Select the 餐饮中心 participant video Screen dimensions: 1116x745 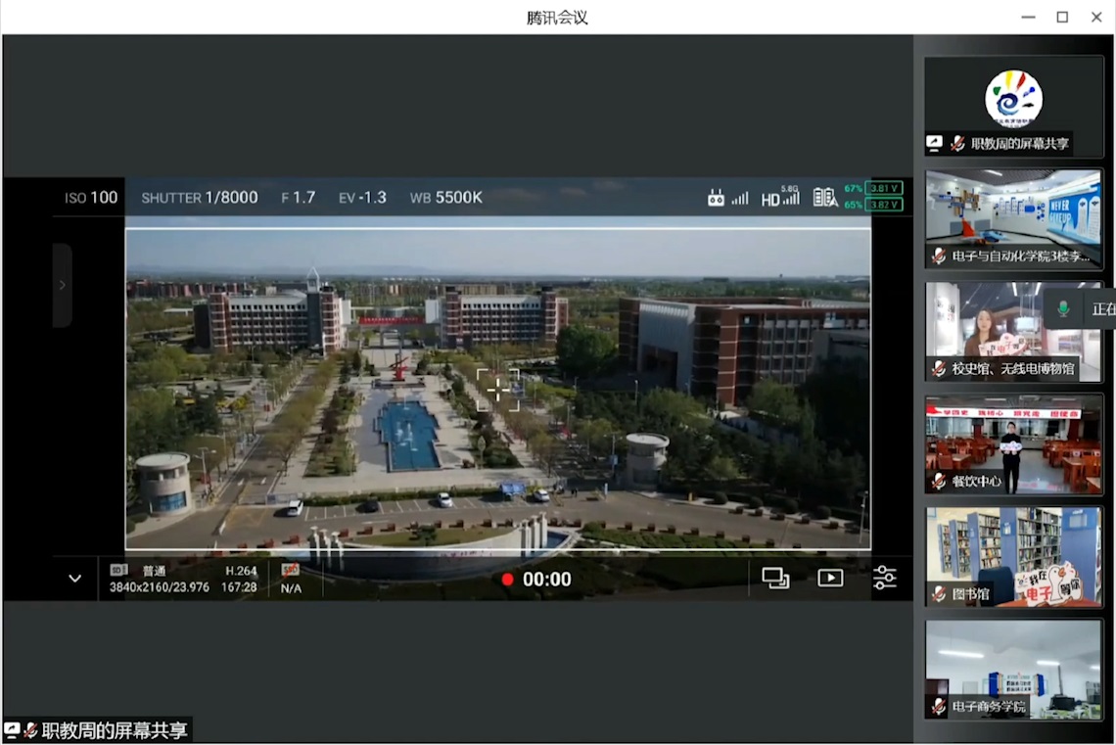tap(1013, 442)
